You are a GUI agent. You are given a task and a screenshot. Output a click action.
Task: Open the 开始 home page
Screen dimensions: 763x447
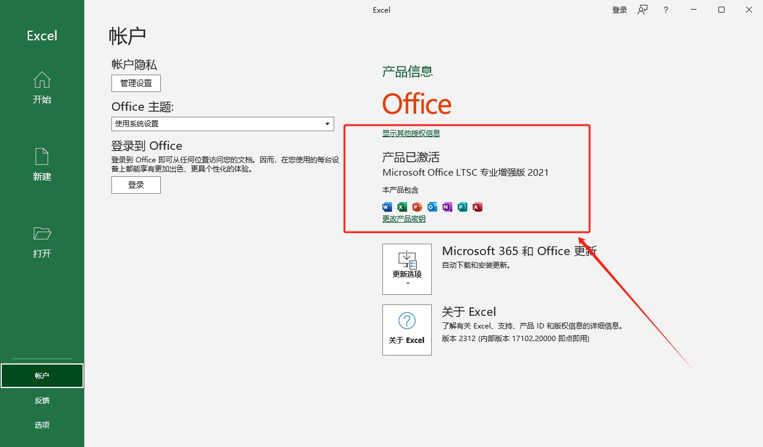pos(42,88)
